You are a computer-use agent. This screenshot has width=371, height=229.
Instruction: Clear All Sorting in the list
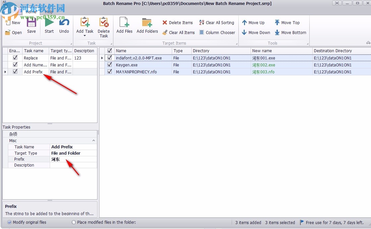click(217, 23)
